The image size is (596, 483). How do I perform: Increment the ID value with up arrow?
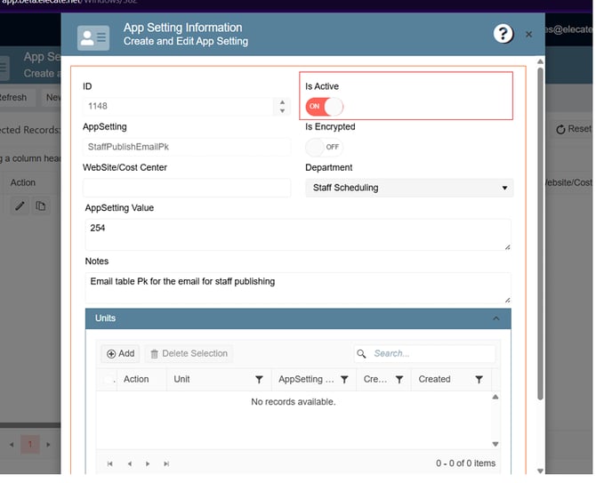pyautogui.click(x=283, y=102)
